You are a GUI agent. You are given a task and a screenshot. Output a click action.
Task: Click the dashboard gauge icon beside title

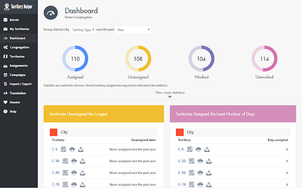(x=50, y=13)
